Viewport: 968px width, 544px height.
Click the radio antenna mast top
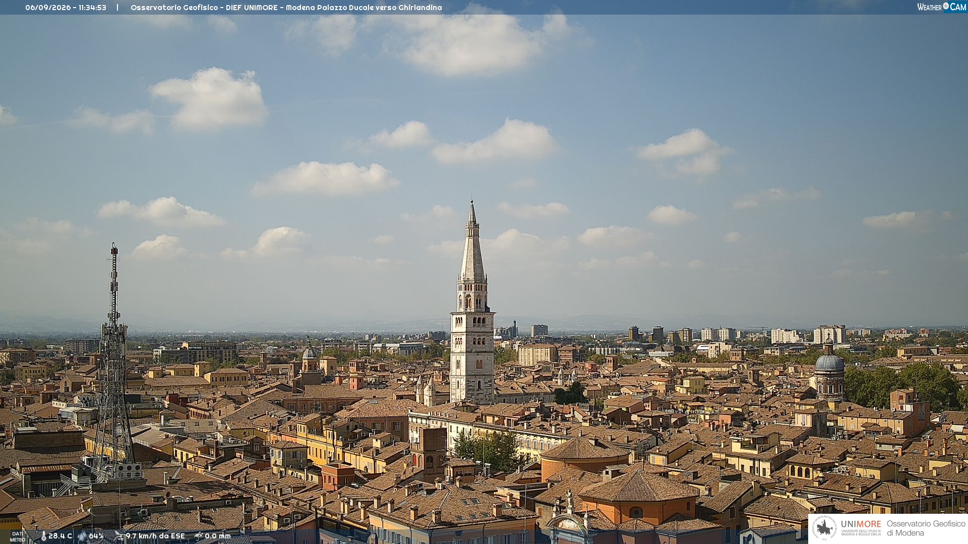tap(114, 250)
